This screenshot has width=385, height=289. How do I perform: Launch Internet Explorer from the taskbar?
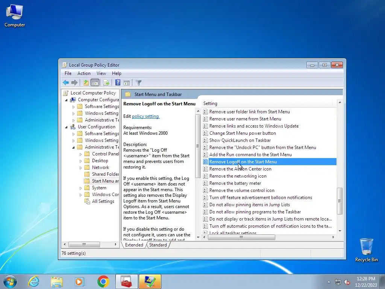(33, 281)
